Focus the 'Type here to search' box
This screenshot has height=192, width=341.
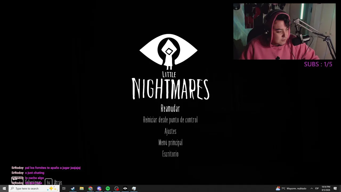34,189
